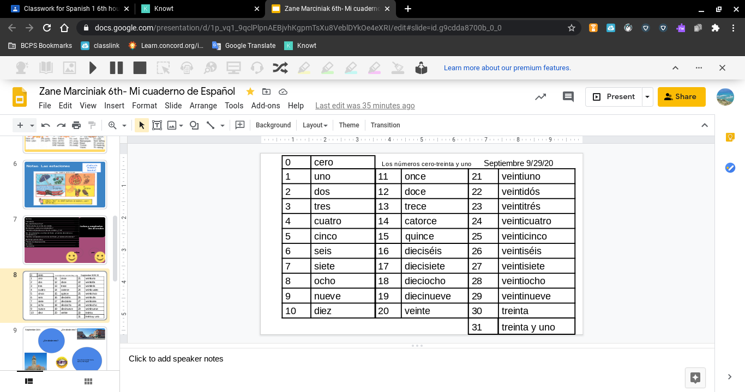Click the Read&Write play button
Screen dimensions: 745x392
(x=93, y=68)
